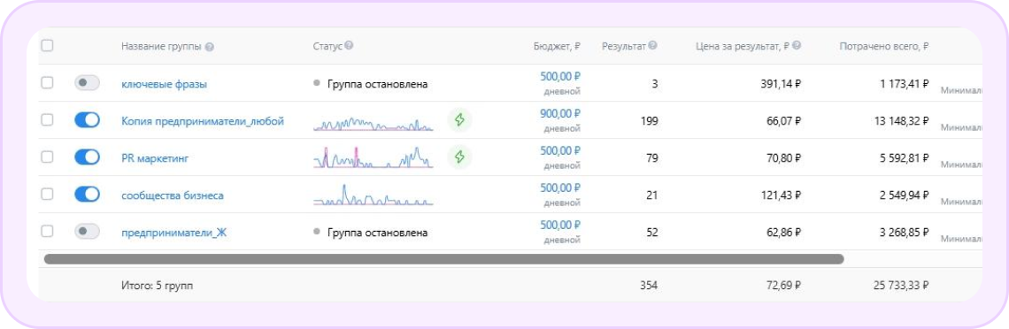The width and height of the screenshot is (1009, 329).
Task: Click spent total 2 549,94 ₽
Action: [x=904, y=195]
